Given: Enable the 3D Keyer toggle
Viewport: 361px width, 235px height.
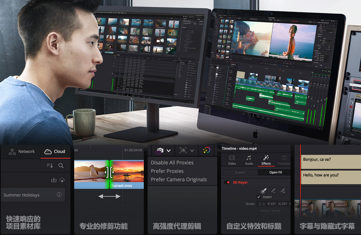Looking at the screenshot, I should click(227, 182).
